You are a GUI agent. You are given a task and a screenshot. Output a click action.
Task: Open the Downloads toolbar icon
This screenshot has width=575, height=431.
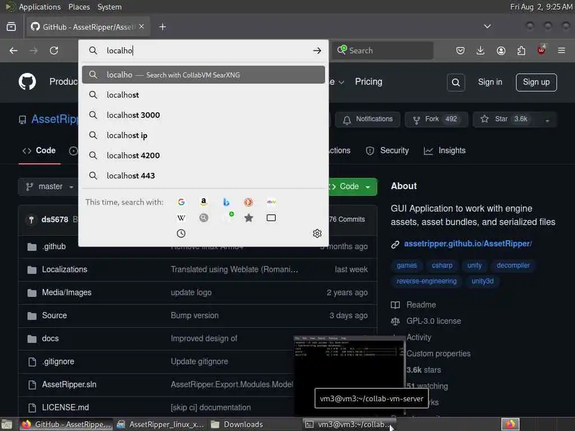[x=481, y=51]
